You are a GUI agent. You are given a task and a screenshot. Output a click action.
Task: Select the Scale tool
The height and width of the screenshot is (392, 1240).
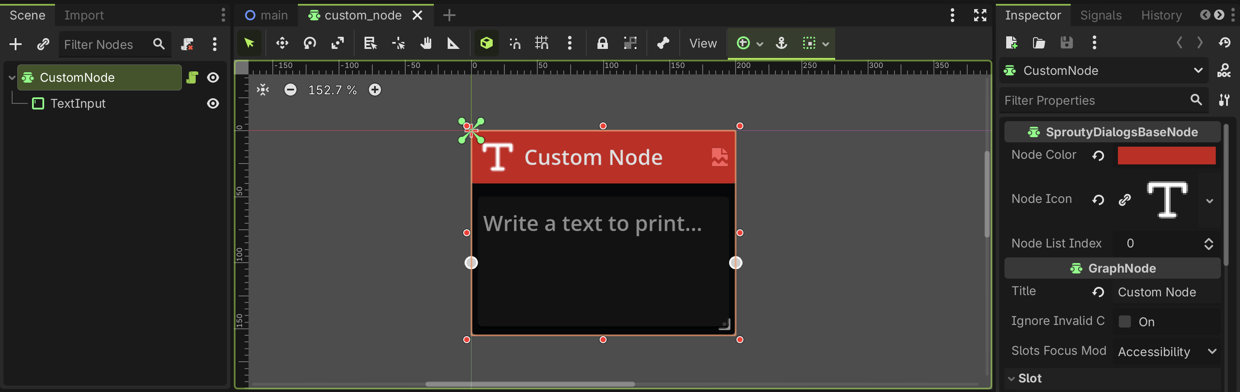[339, 43]
